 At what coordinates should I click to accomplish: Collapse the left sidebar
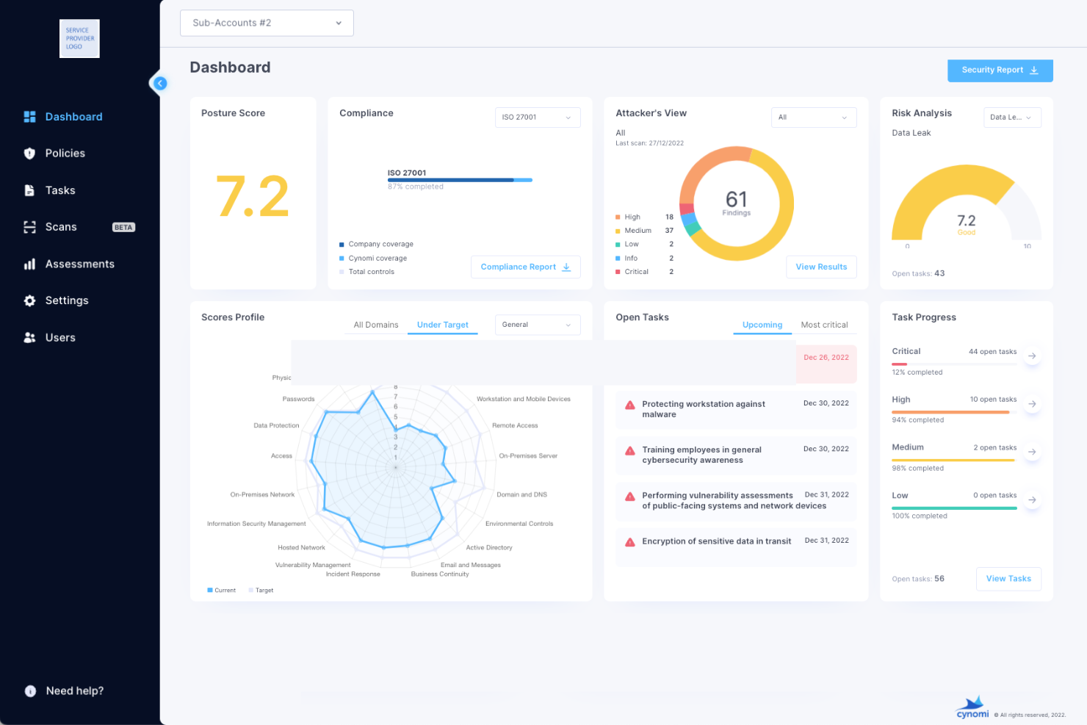[x=160, y=83]
